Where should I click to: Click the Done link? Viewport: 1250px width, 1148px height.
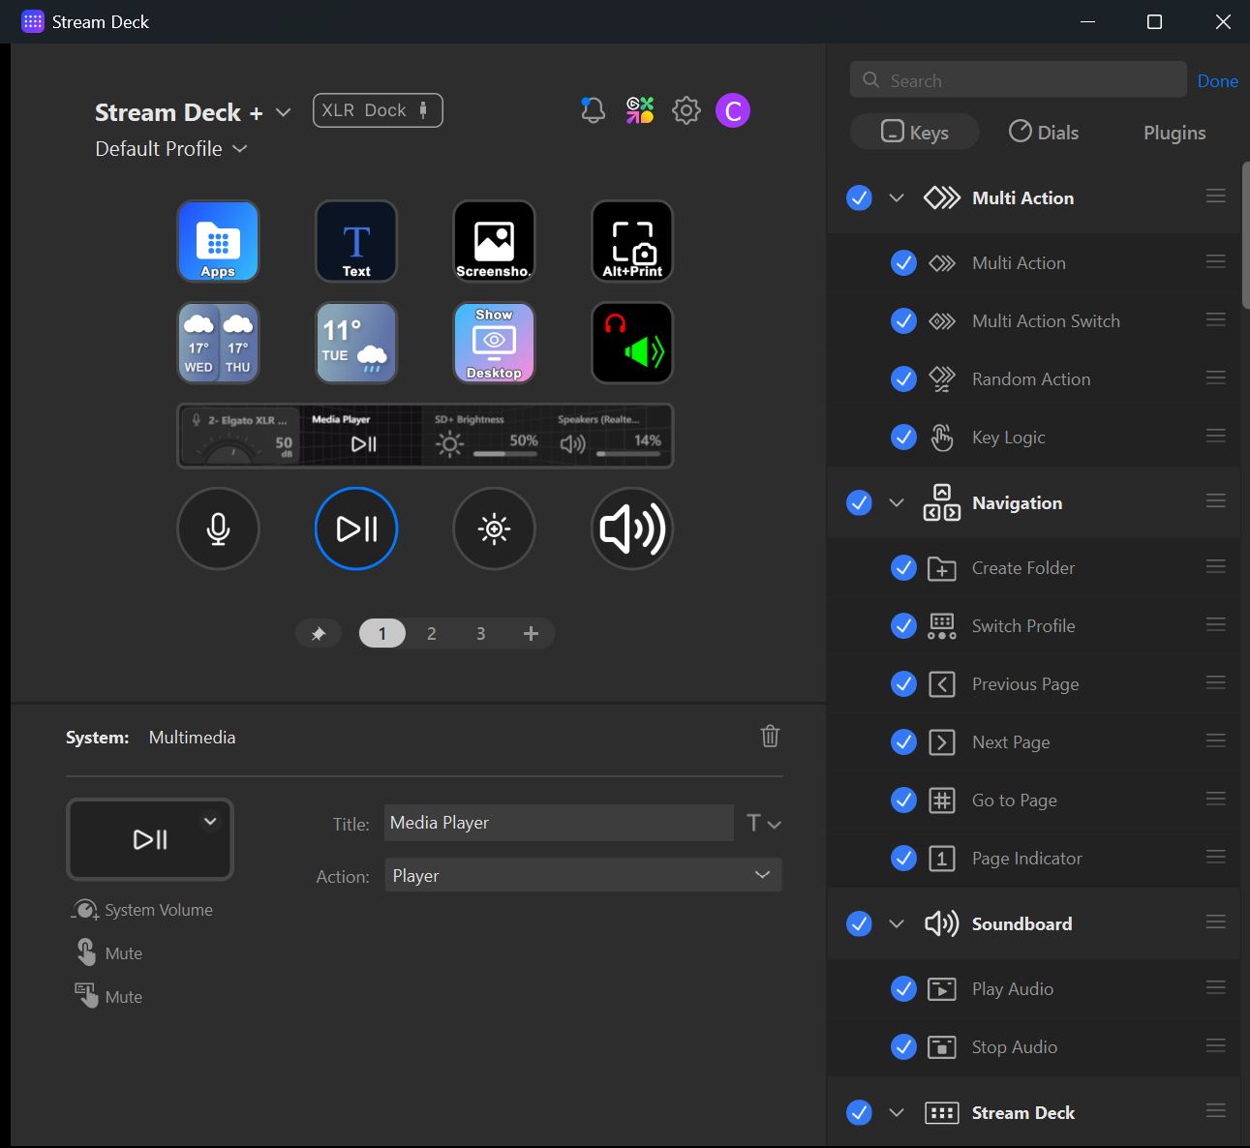pos(1217,81)
